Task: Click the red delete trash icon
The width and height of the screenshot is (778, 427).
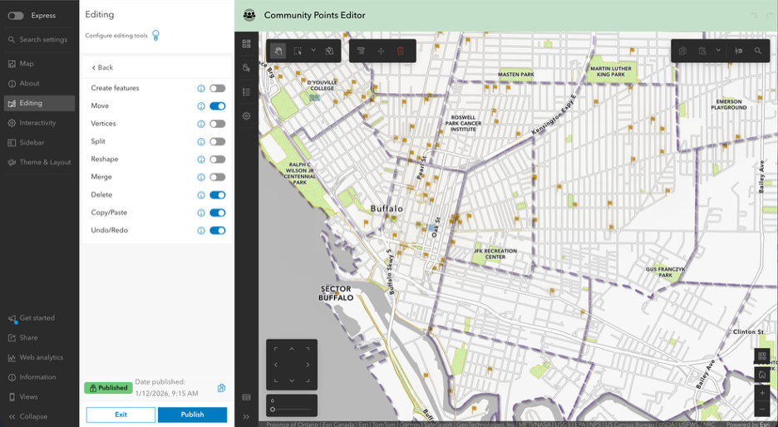Action: pyautogui.click(x=401, y=51)
